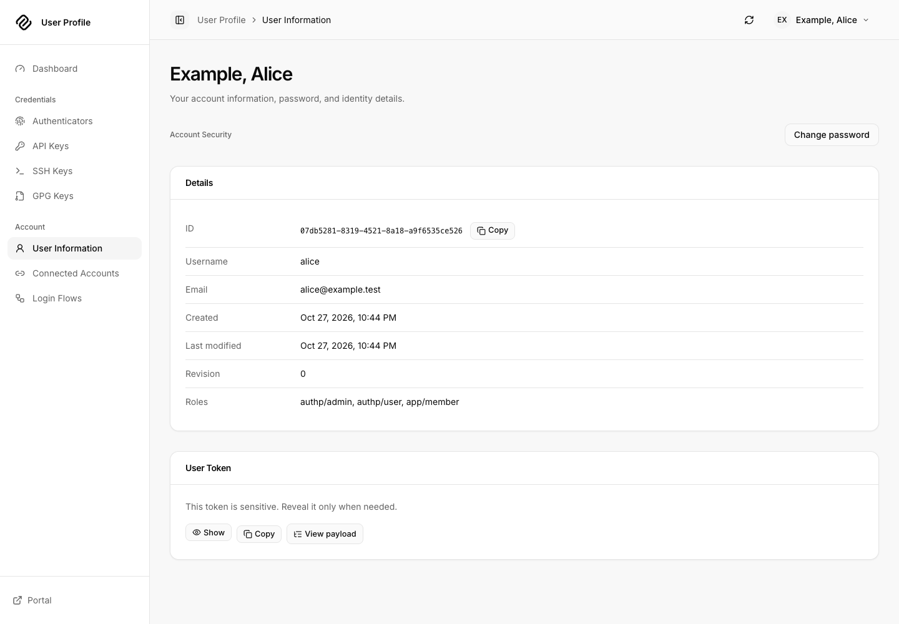The image size is (899, 624).
Task: Click the key icon beside API Keys
Action: click(x=20, y=146)
